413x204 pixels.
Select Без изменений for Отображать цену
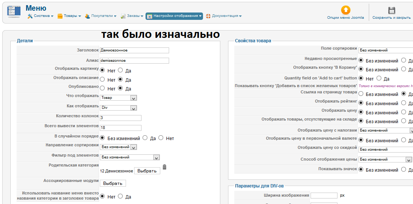(x=361, y=112)
